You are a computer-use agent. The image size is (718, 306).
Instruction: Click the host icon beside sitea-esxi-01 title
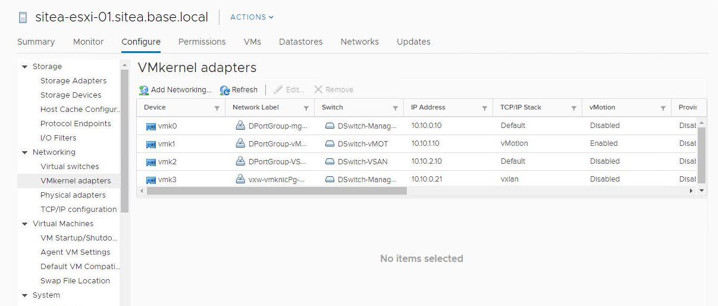coord(23,18)
